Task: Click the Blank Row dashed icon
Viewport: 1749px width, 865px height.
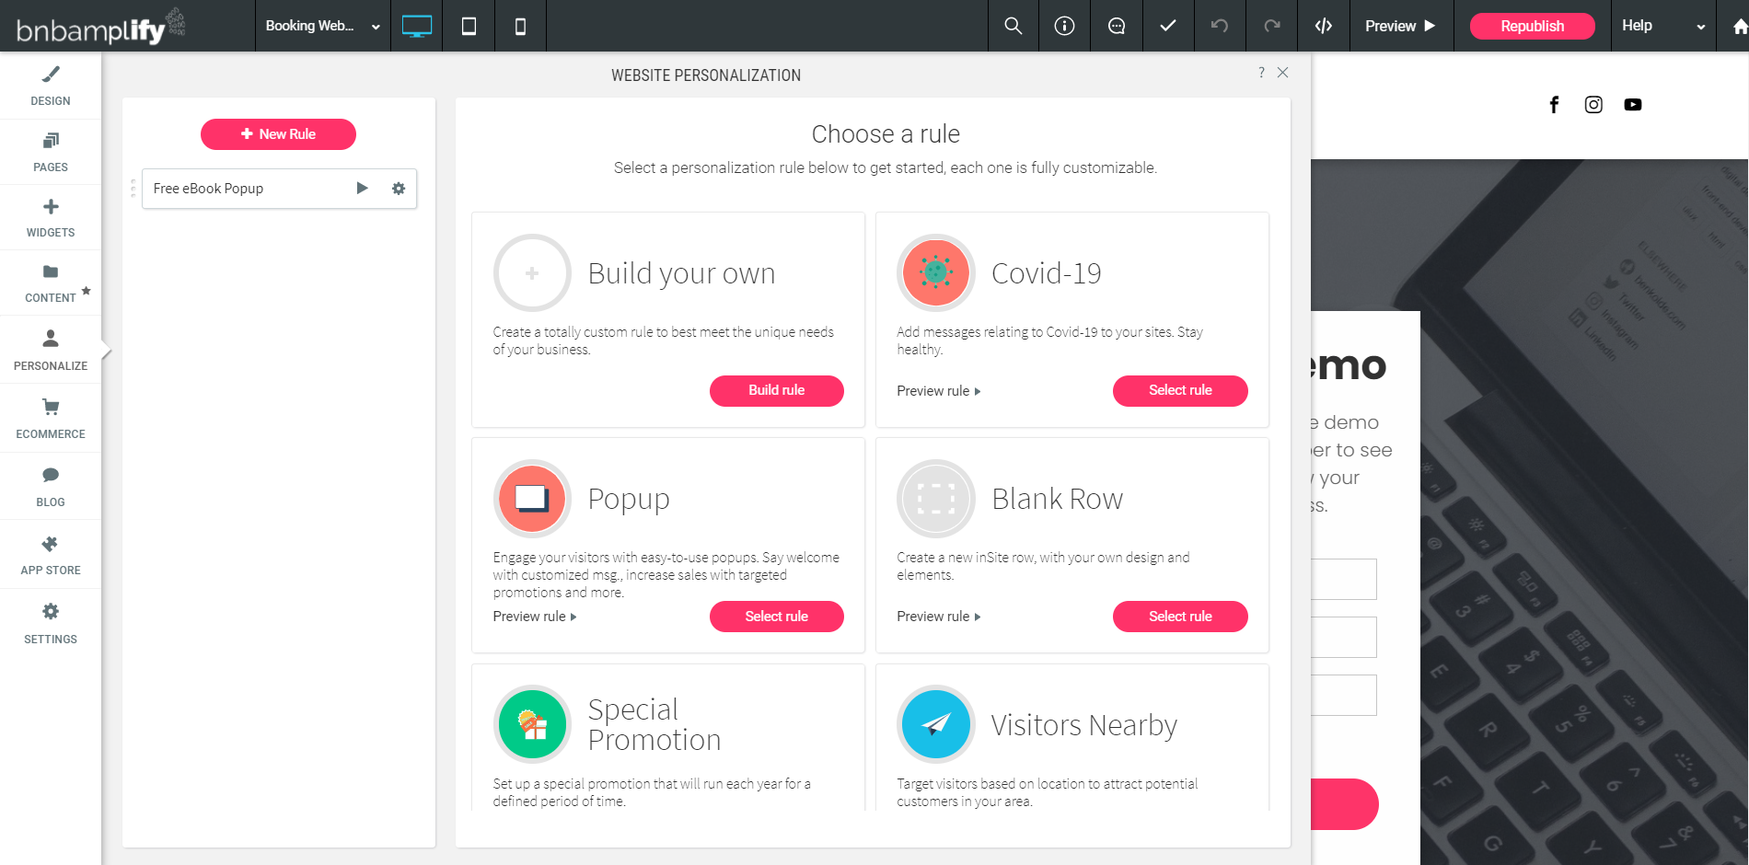Action: [x=935, y=499]
